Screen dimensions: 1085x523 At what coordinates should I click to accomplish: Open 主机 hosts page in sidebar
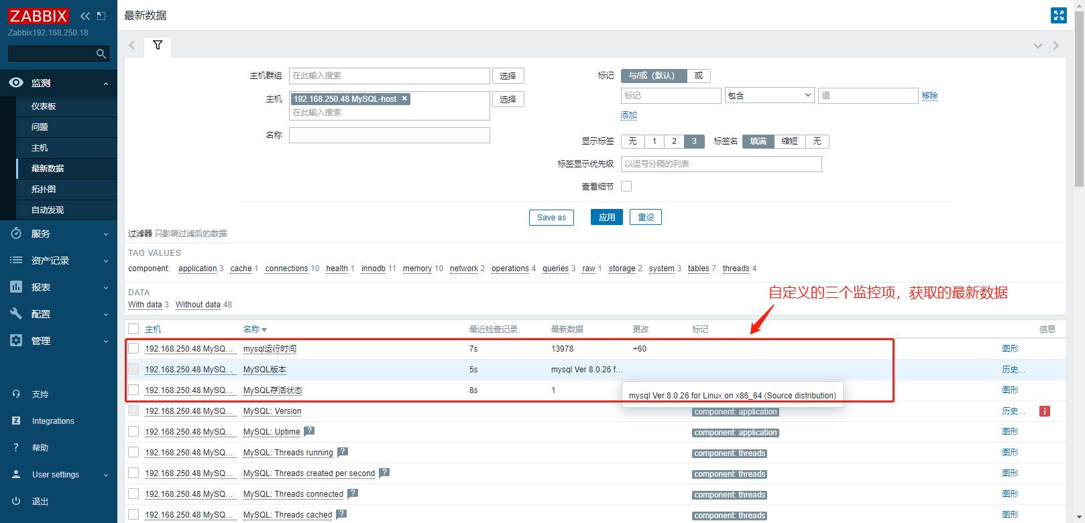click(x=66, y=148)
